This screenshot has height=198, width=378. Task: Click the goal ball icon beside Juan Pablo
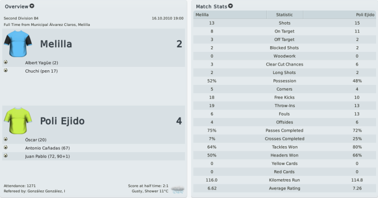click(x=6, y=156)
